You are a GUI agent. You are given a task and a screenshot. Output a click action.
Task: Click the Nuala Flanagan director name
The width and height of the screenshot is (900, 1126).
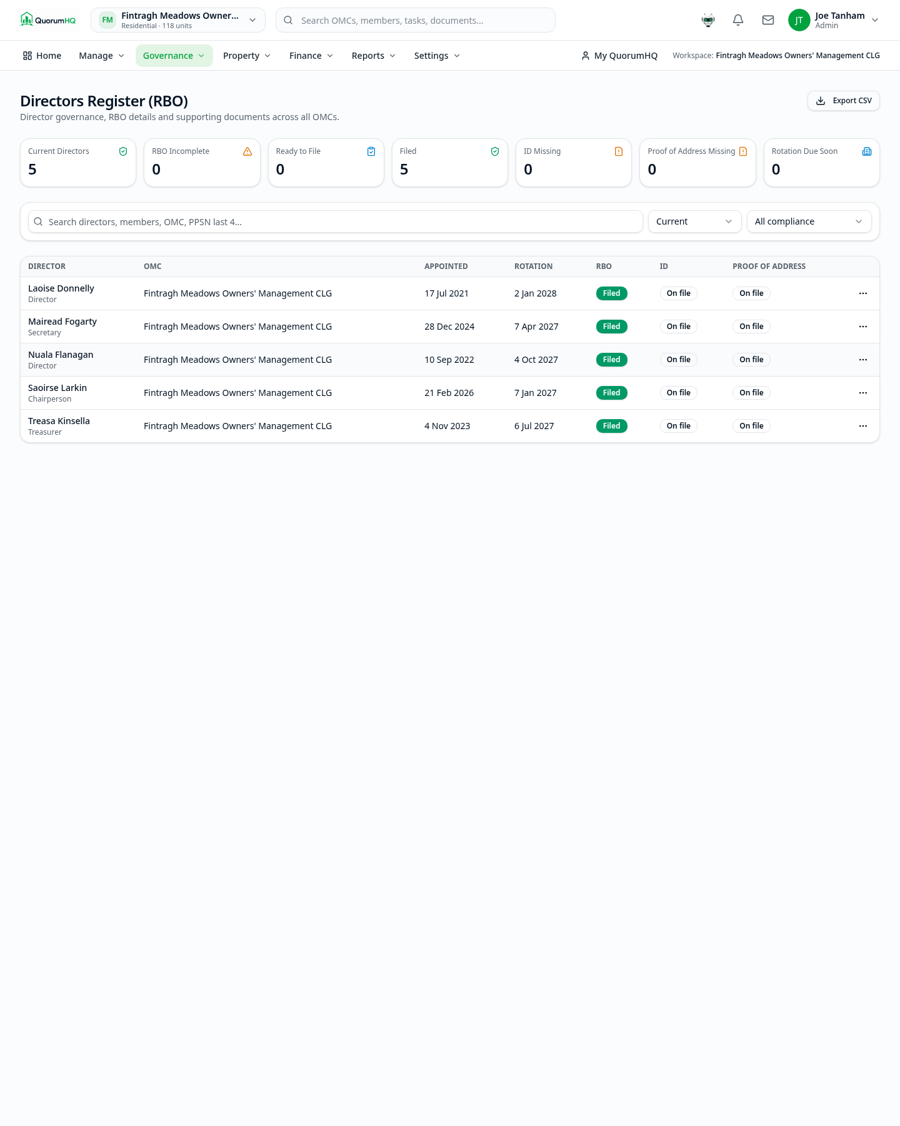coord(61,355)
